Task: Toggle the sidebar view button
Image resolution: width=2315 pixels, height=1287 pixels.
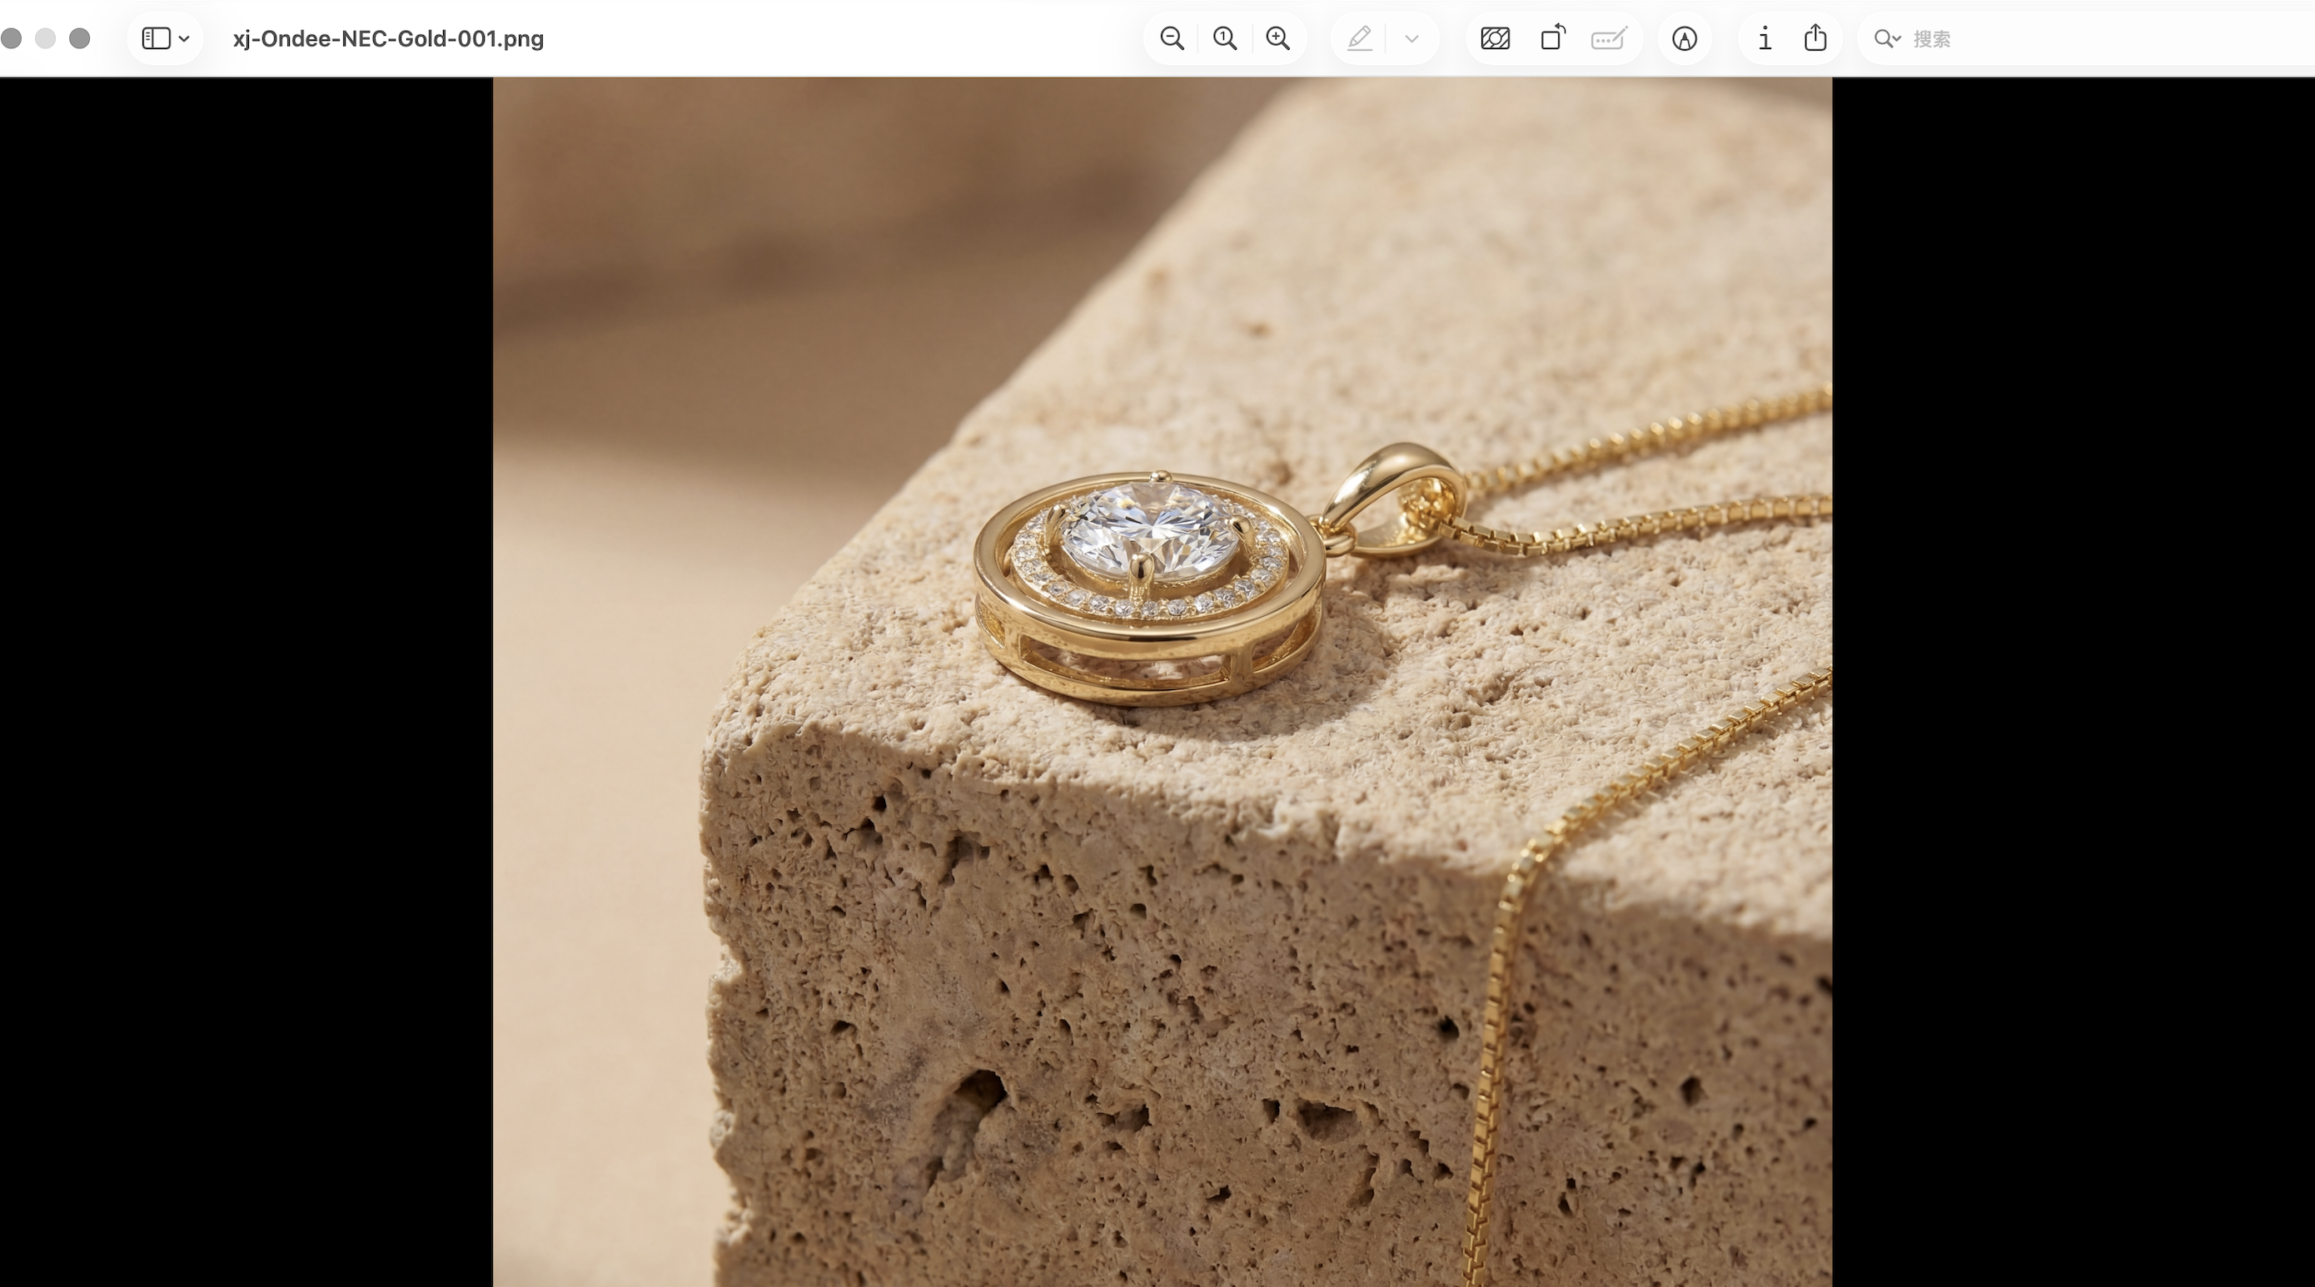Action: click(157, 38)
